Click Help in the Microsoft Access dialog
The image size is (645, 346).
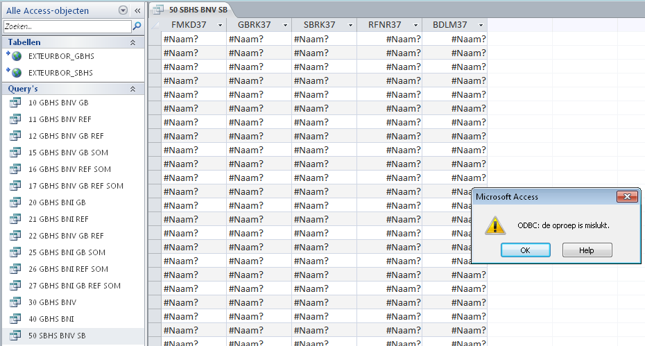(x=587, y=250)
